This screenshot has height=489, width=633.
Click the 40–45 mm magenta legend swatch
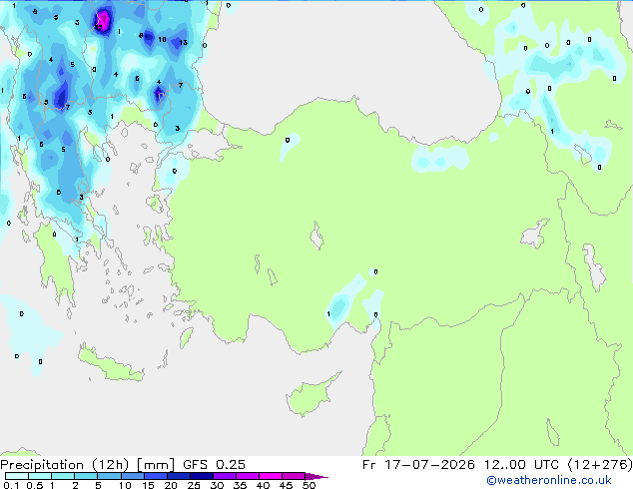tap(271, 476)
